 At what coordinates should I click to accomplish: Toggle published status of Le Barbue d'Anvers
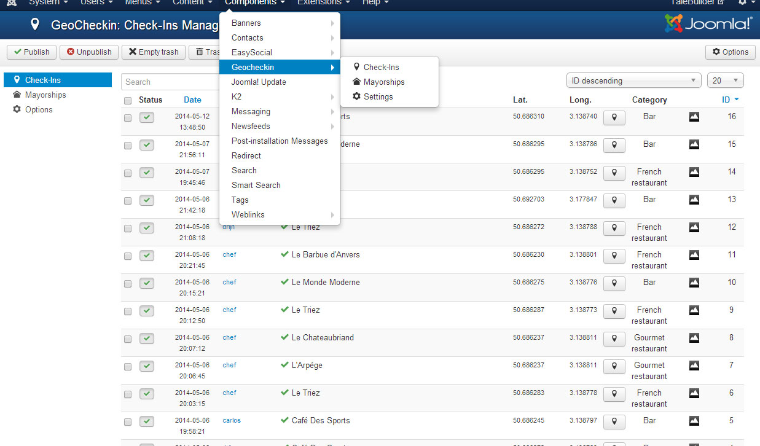coord(146,256)
